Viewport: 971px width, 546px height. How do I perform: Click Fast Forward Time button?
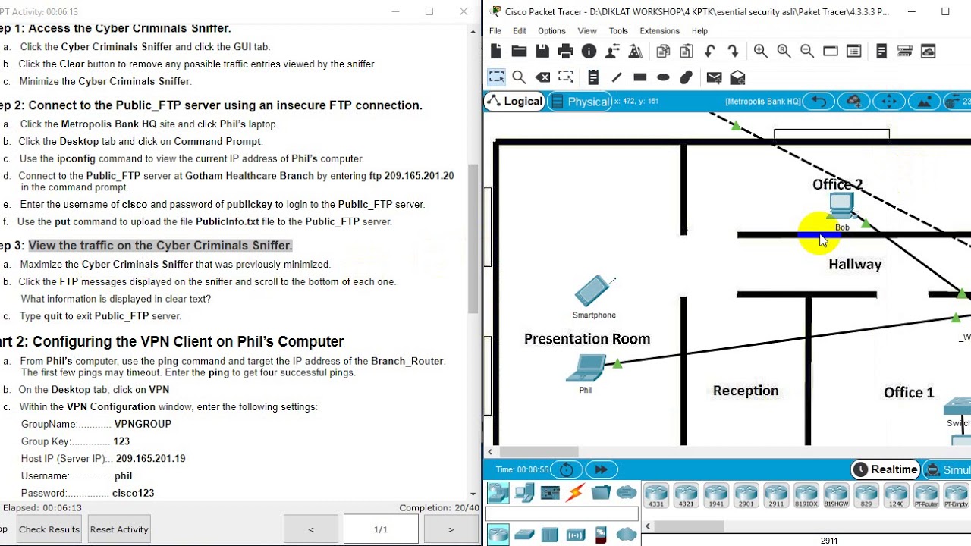(x=601, y=469)
